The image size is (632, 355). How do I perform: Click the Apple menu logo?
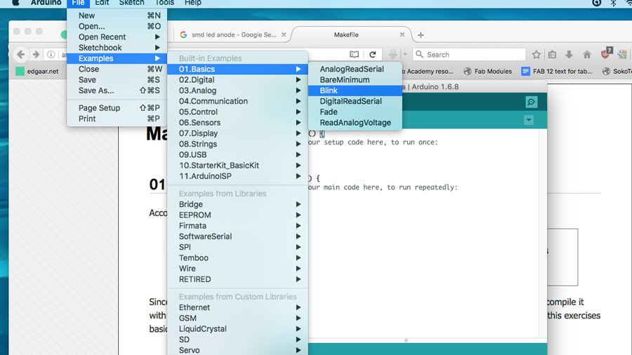coord(16,2)
